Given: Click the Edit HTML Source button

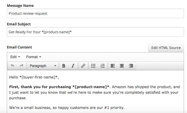Looking at the screenshot, I should (x=166, y=48).
